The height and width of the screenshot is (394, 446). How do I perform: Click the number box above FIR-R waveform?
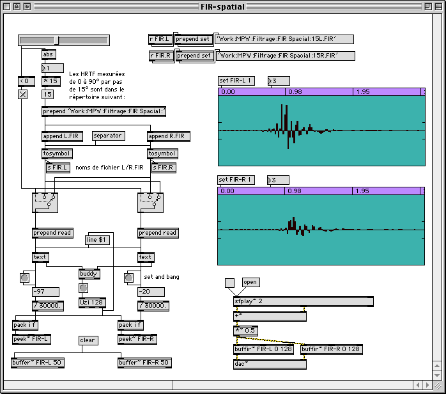(278, 180)
